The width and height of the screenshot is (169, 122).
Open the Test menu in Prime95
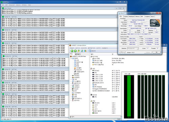[x=3, y=5]
